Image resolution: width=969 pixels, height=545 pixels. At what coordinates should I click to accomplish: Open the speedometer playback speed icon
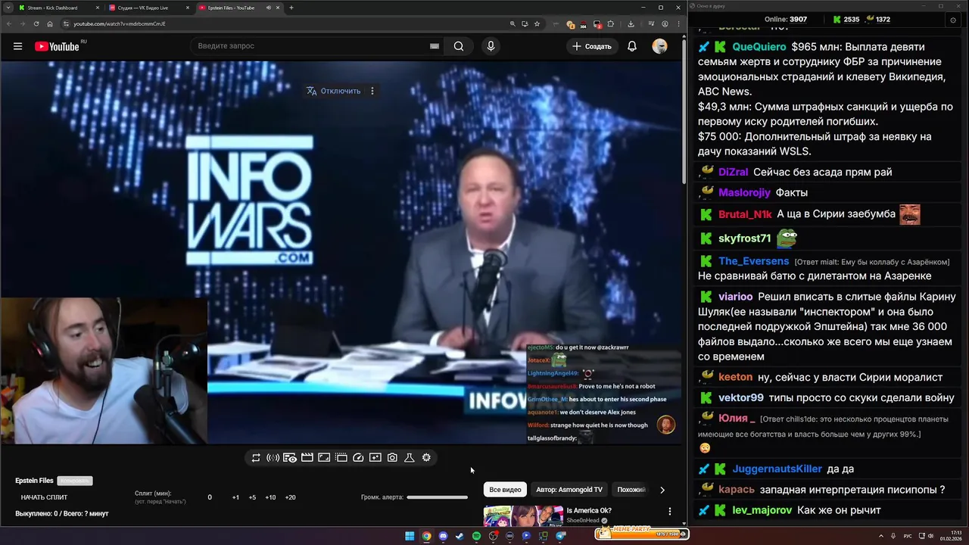(358, 458)
